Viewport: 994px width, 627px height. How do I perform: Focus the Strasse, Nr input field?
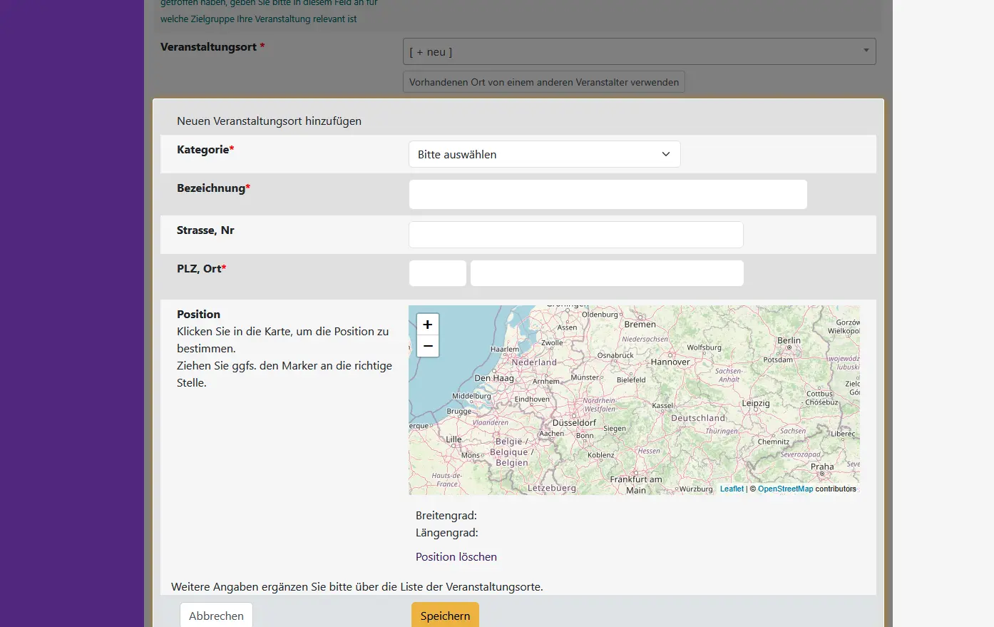click(575, 235)
